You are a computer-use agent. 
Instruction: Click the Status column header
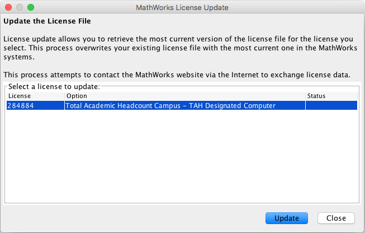(331, 96)
